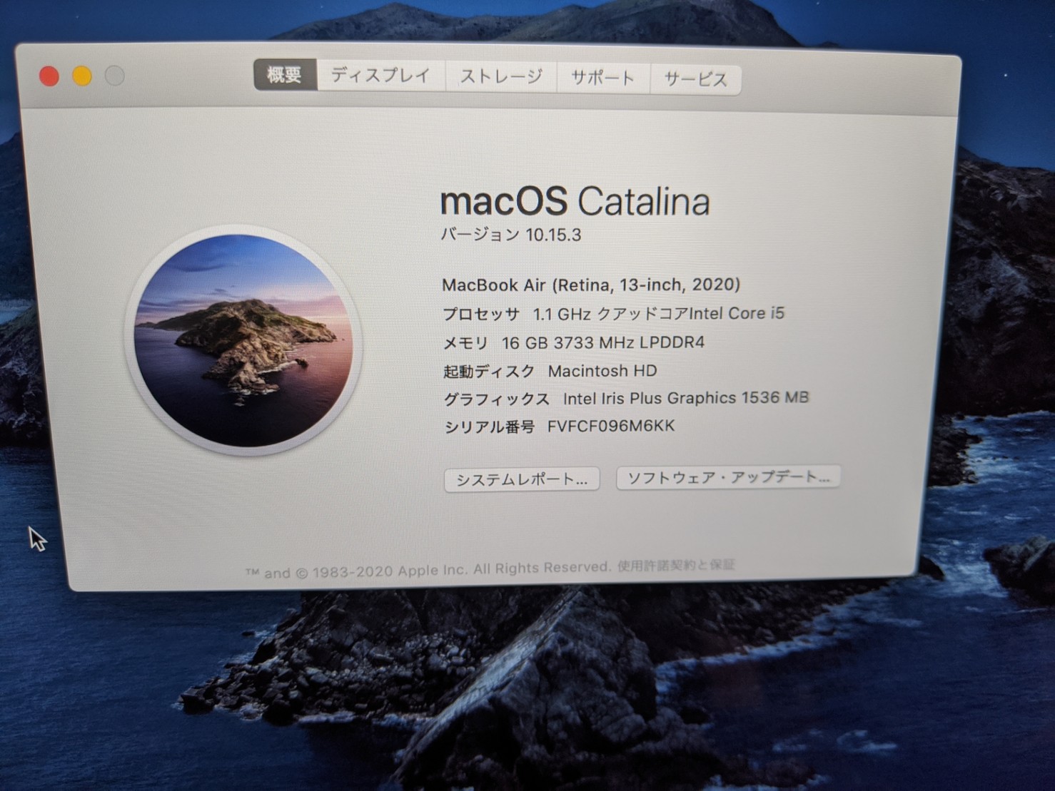Switch to the 概要 tab
Screen dimensions: 1055x791
[x=285, y=75]
